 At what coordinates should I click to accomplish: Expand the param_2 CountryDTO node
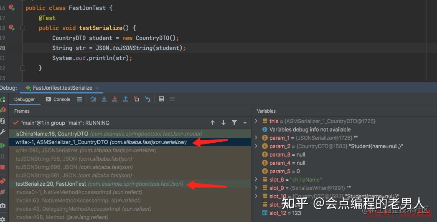[256, 146]
